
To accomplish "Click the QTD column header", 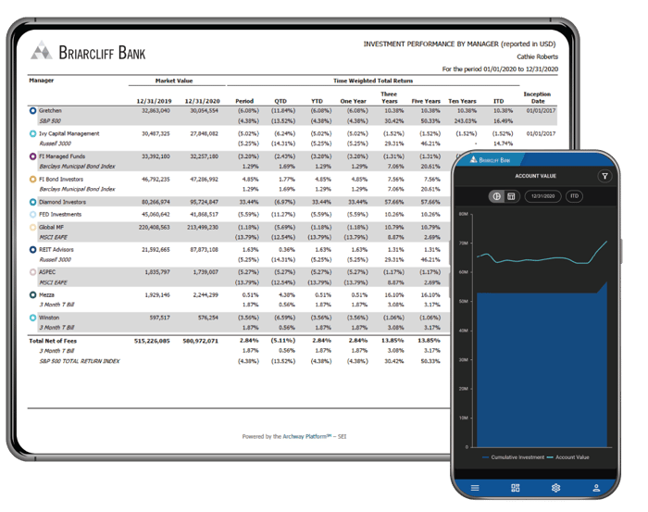I will [280, 101].
